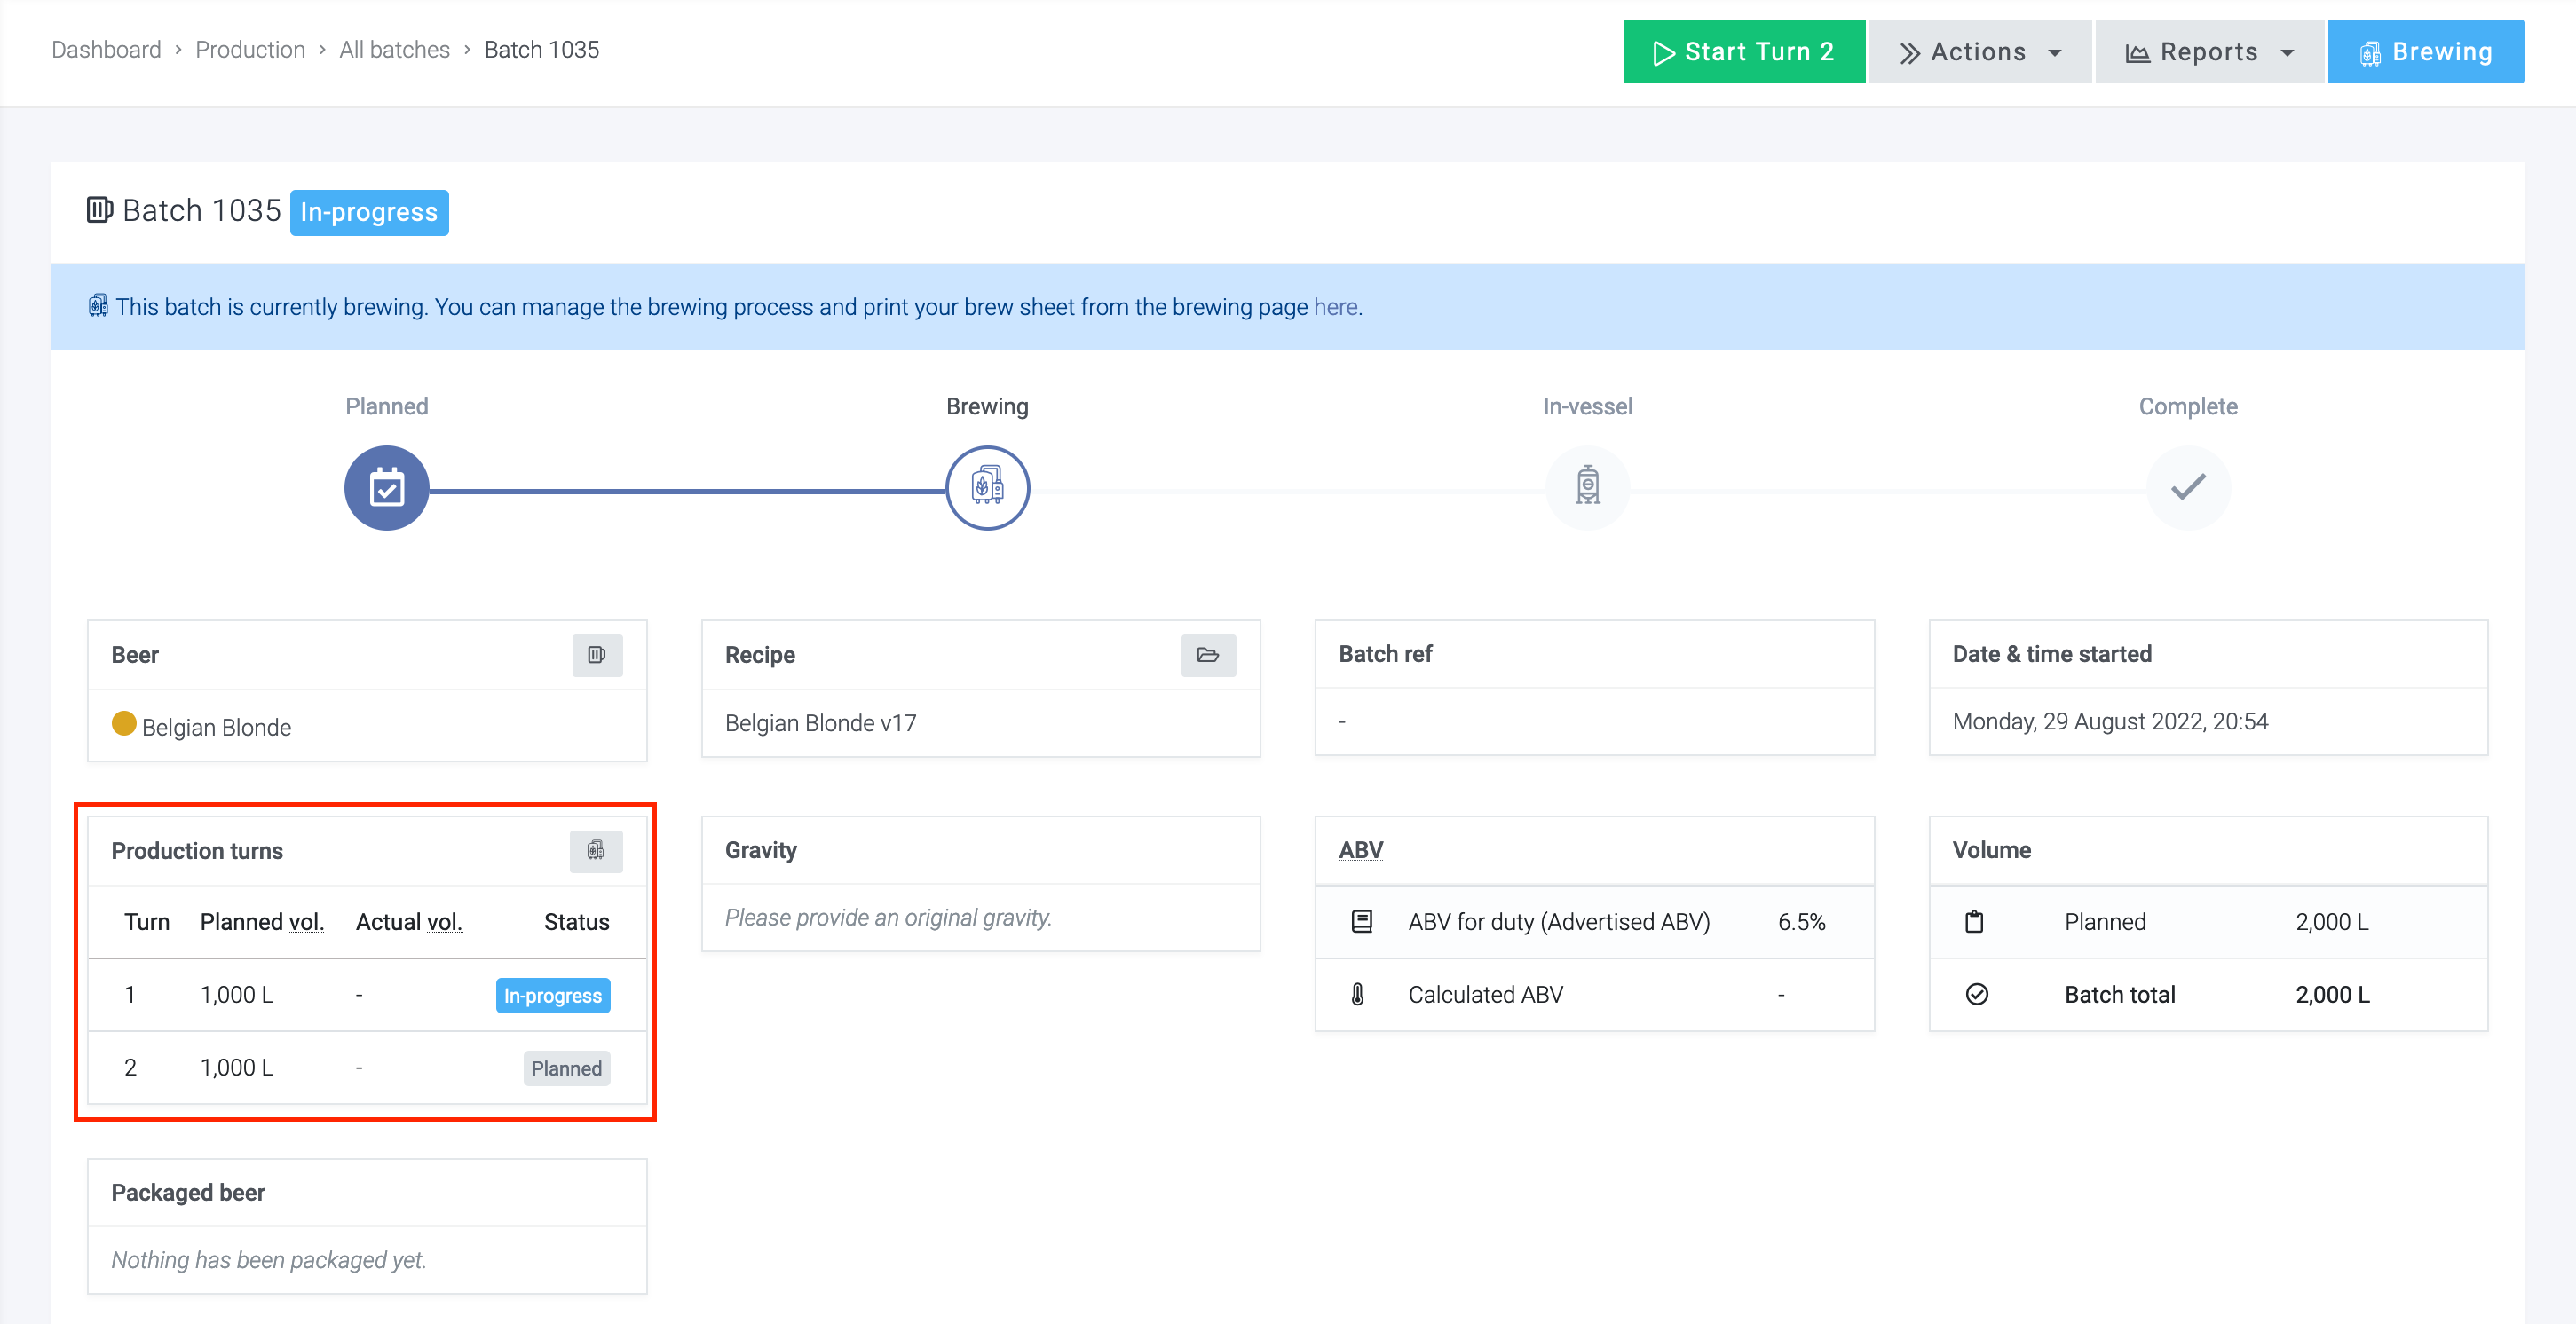Click the start date 'Monday, 29 August 2022, 20:54'

[2110, 722]
